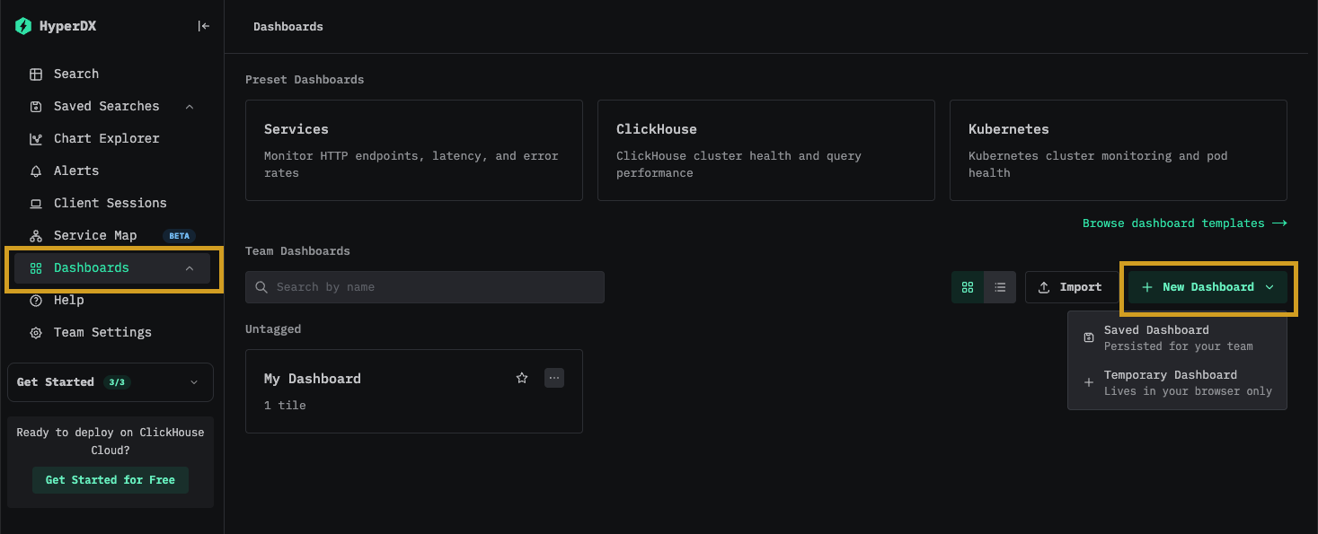The height and width of the screenshot is (534, 1318).
Task: Switch to grid view for dashboards
Action: point(968,287)
